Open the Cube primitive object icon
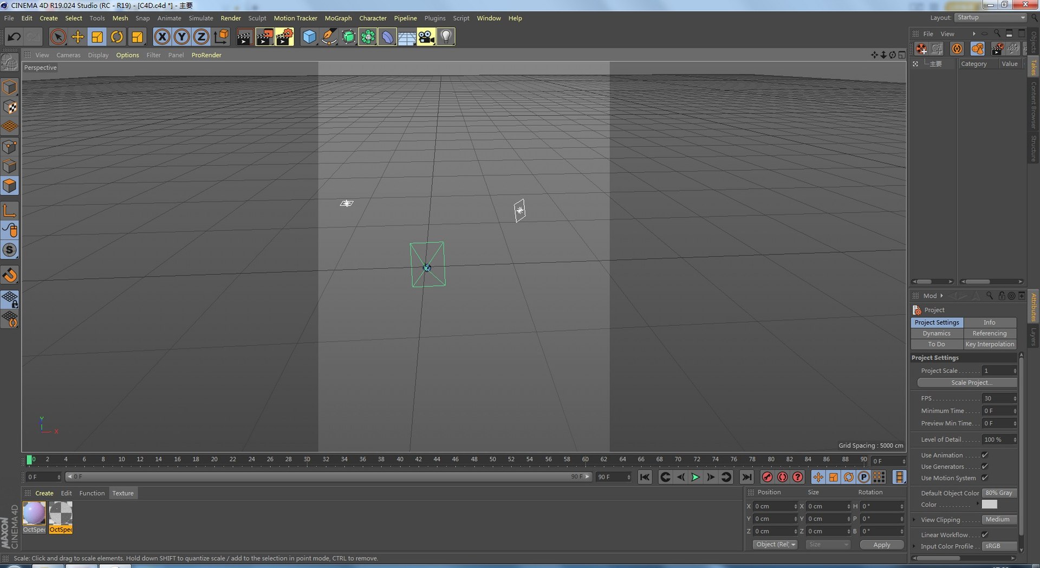Viewport: 1040px width, 568px height. [309, 37]
